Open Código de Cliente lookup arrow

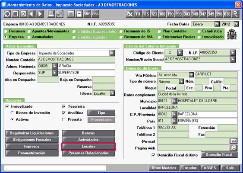tap(180, 53)
